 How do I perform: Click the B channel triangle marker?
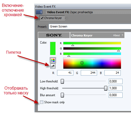pos(69,56)
